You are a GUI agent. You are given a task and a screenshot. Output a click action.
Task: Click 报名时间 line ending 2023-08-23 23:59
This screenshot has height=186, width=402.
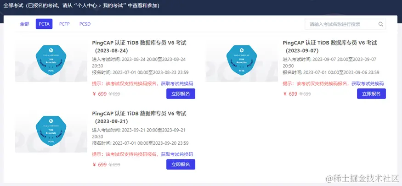pyautogui.click(x=140, y=72)
